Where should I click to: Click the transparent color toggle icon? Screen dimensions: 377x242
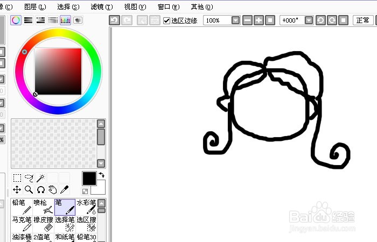[x=85, y=191]
